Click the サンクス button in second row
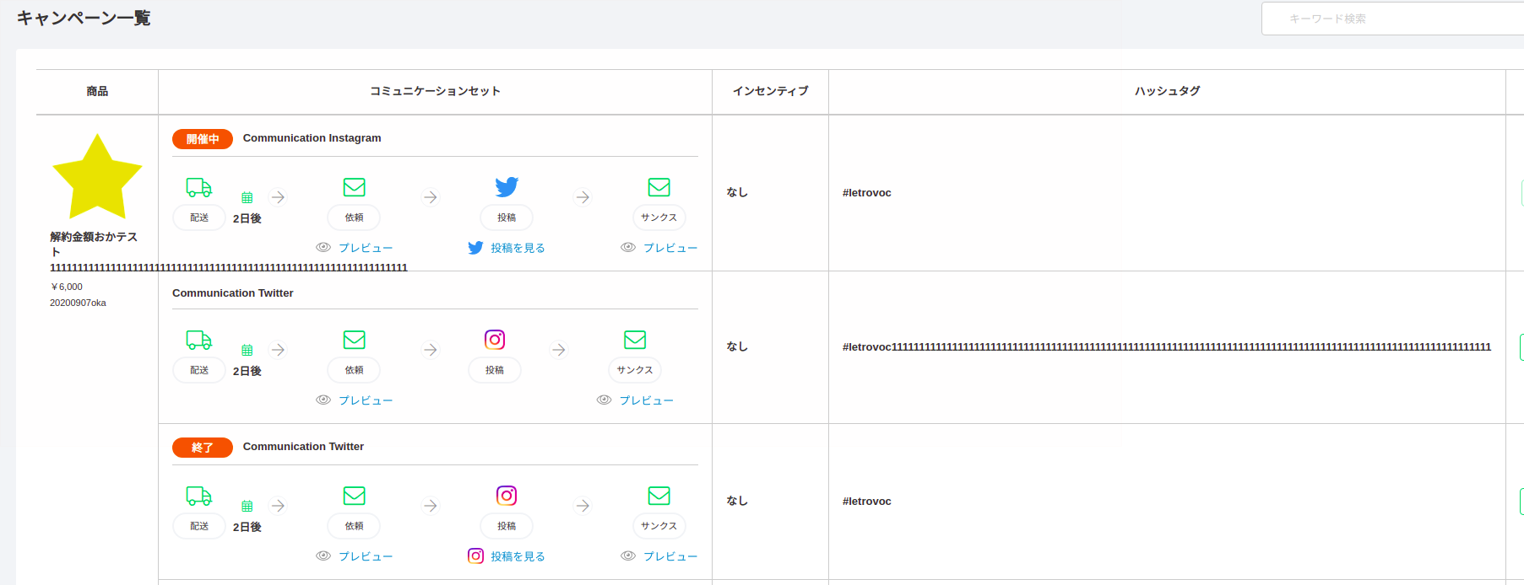This screenshot has height=585, width=1524. point(635,370)
